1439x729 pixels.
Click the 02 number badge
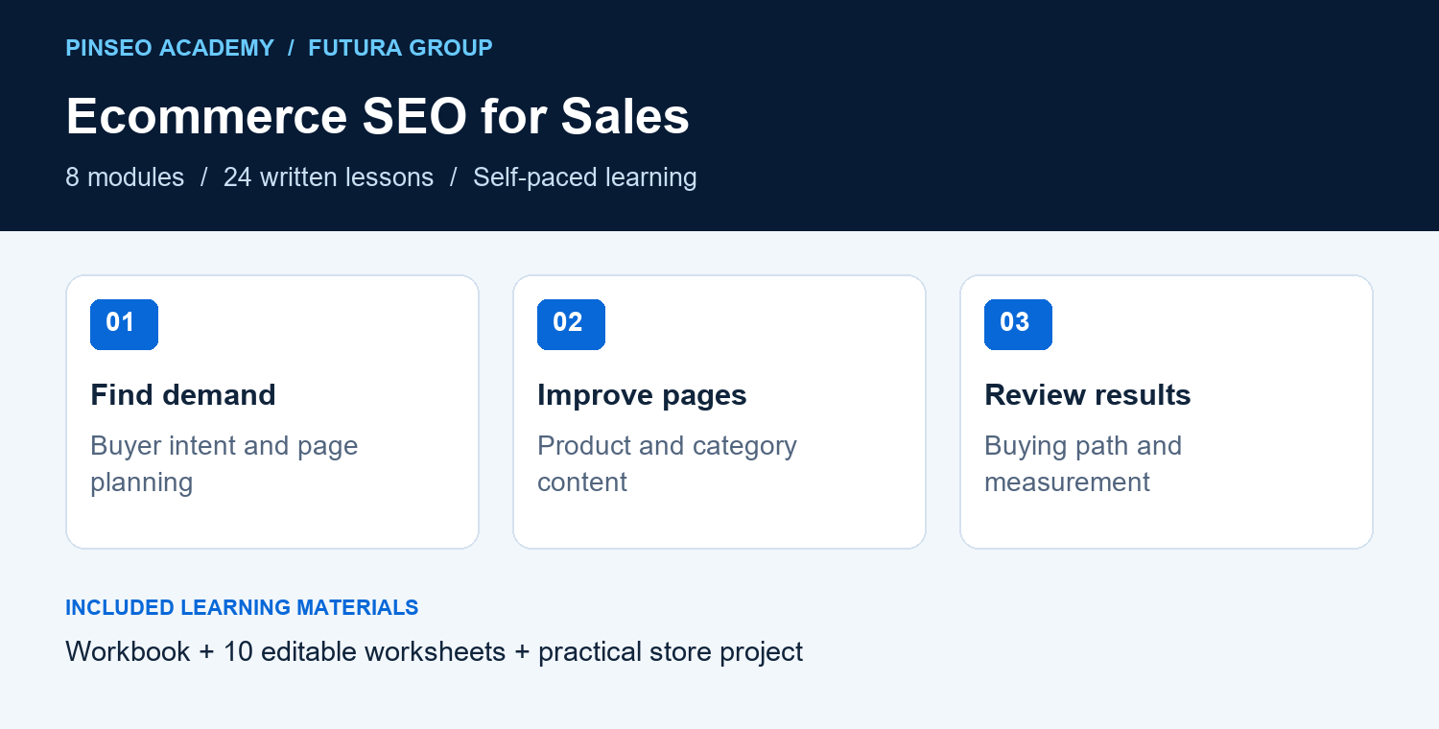pos(571,324)
